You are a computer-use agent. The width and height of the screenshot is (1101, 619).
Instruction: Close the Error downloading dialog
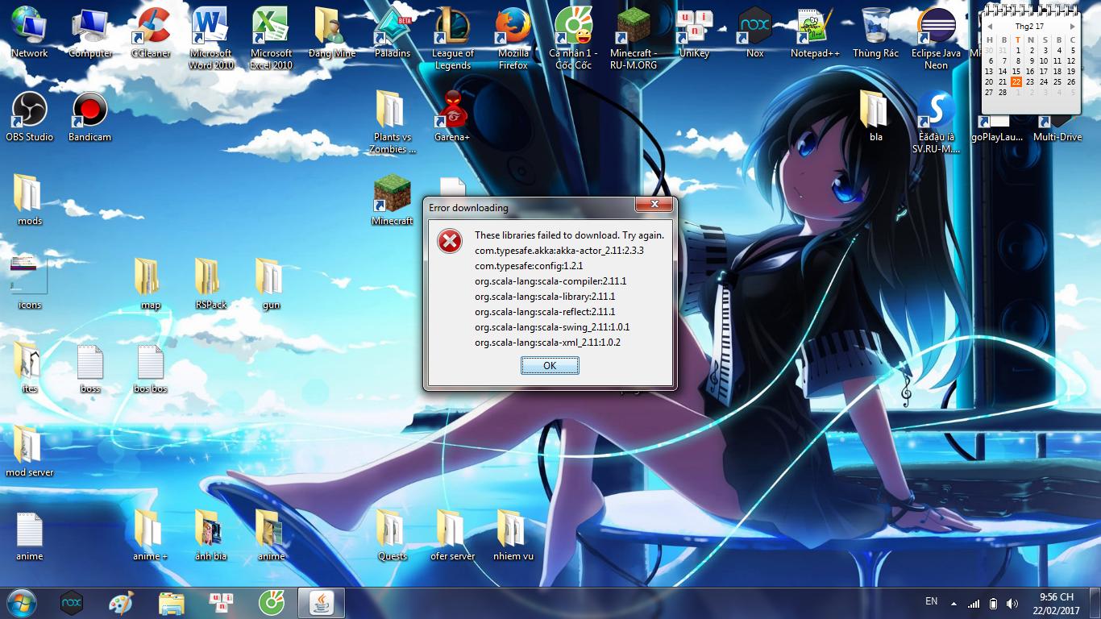654,205
